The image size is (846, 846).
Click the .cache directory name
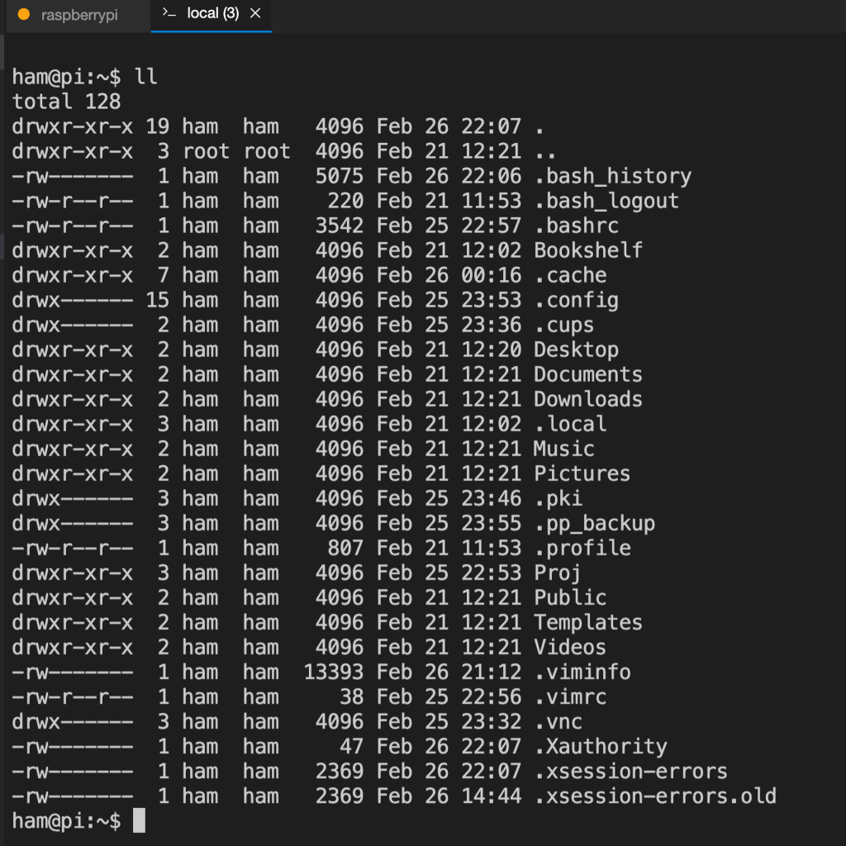(x=570, y=276)
